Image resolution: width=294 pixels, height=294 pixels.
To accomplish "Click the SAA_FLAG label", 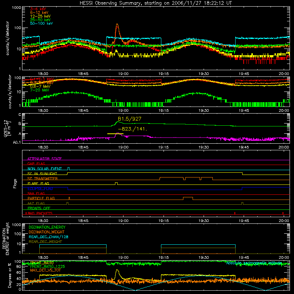I will coord(36,193).
